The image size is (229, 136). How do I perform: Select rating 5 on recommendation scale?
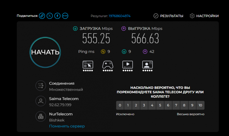point(160,105)
